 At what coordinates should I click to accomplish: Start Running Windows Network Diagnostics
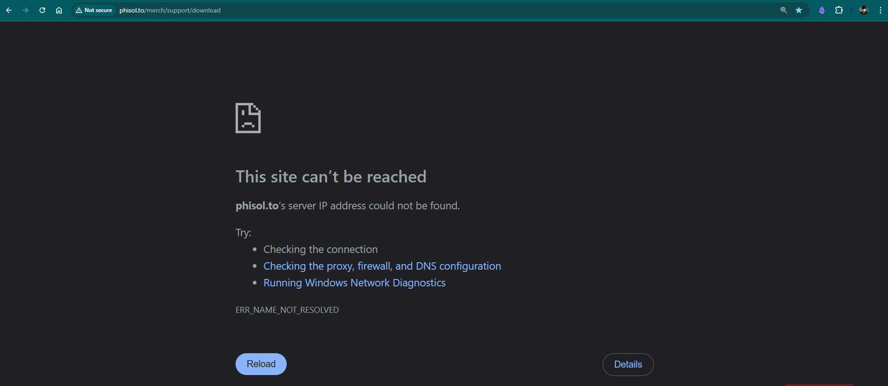coord(355,283)
